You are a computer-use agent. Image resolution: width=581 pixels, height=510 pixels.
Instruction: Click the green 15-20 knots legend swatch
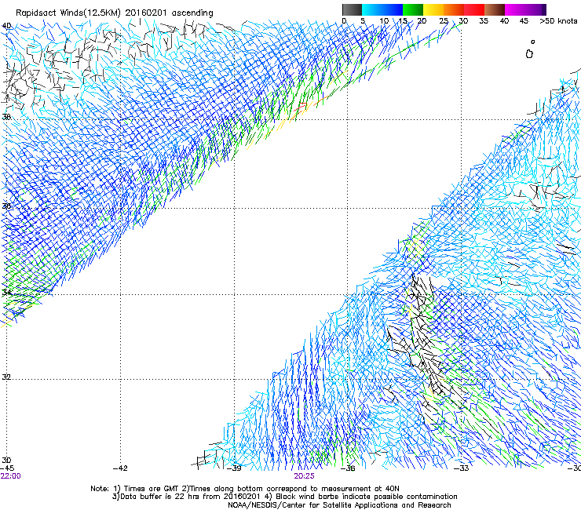click(413, 9)
